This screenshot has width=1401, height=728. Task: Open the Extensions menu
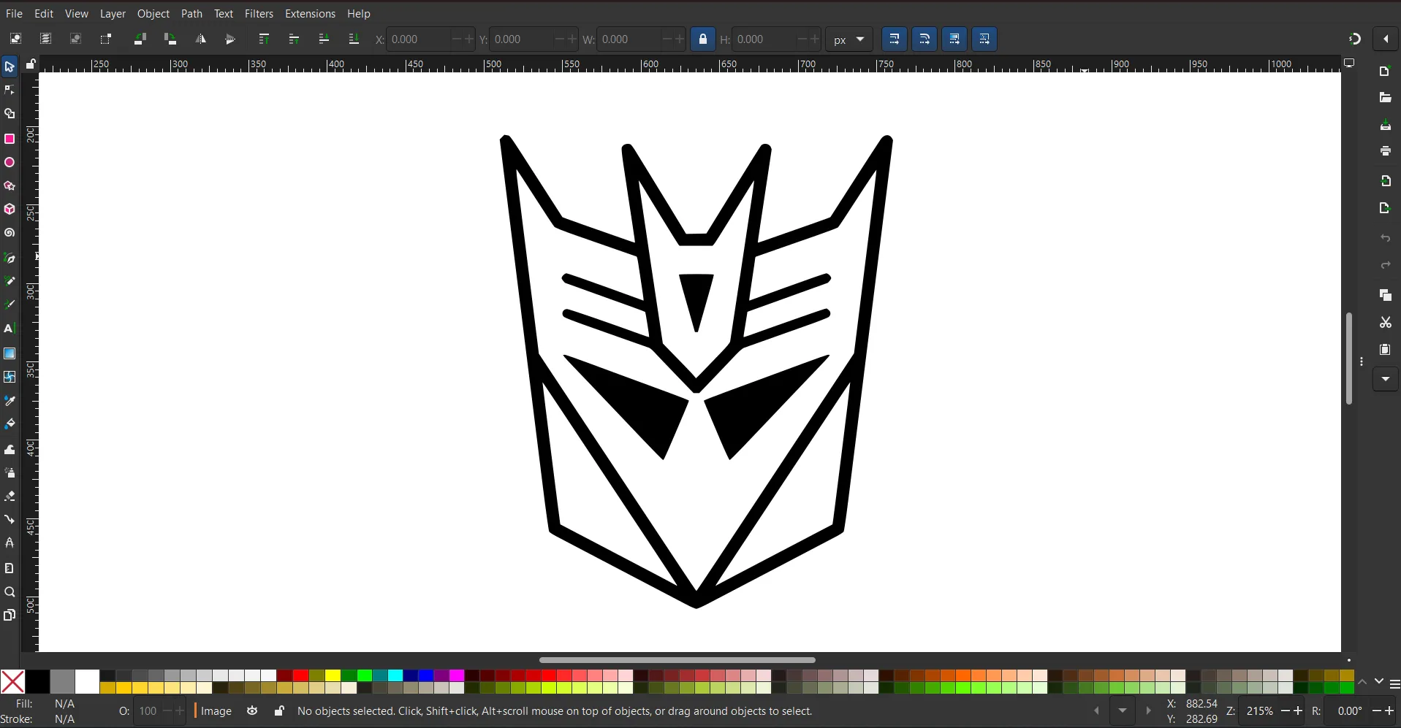(x=311, y=13)
